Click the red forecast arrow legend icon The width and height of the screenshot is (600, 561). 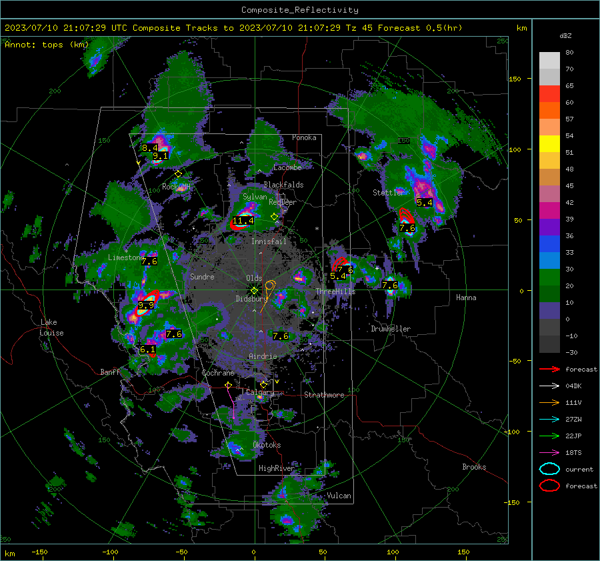[549, 369]
